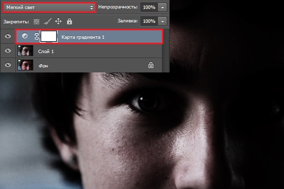This screenshot has width=284, height=189.
Task: Select the 'Фон' layer thumbnail
Action: [25, 65]
